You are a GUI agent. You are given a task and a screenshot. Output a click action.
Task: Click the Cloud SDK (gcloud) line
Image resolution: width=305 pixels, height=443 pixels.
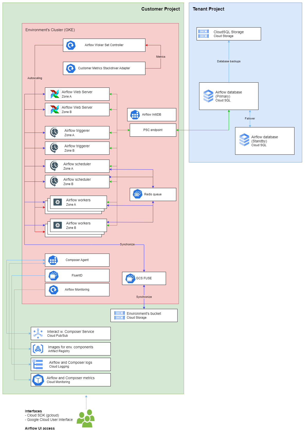click(x=42, y=415)
